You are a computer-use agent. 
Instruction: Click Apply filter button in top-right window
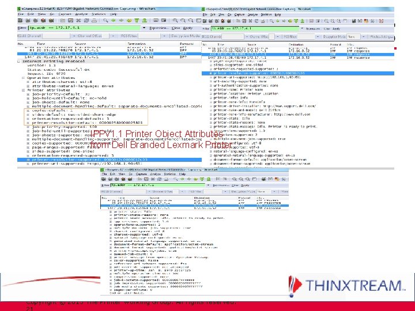[x=337, y=29]
